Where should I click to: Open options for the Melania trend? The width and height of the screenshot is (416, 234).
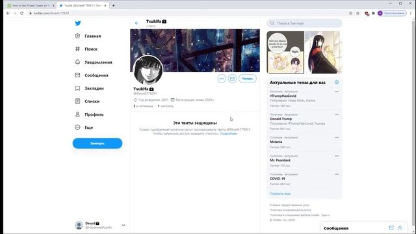[337, 137]
